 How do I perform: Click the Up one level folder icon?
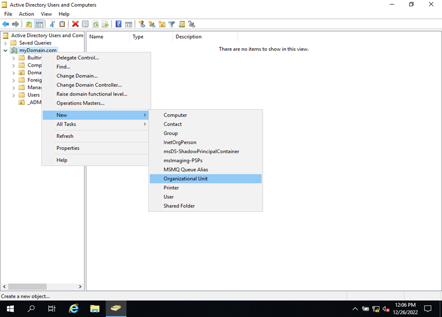click(x=29, y=24)
